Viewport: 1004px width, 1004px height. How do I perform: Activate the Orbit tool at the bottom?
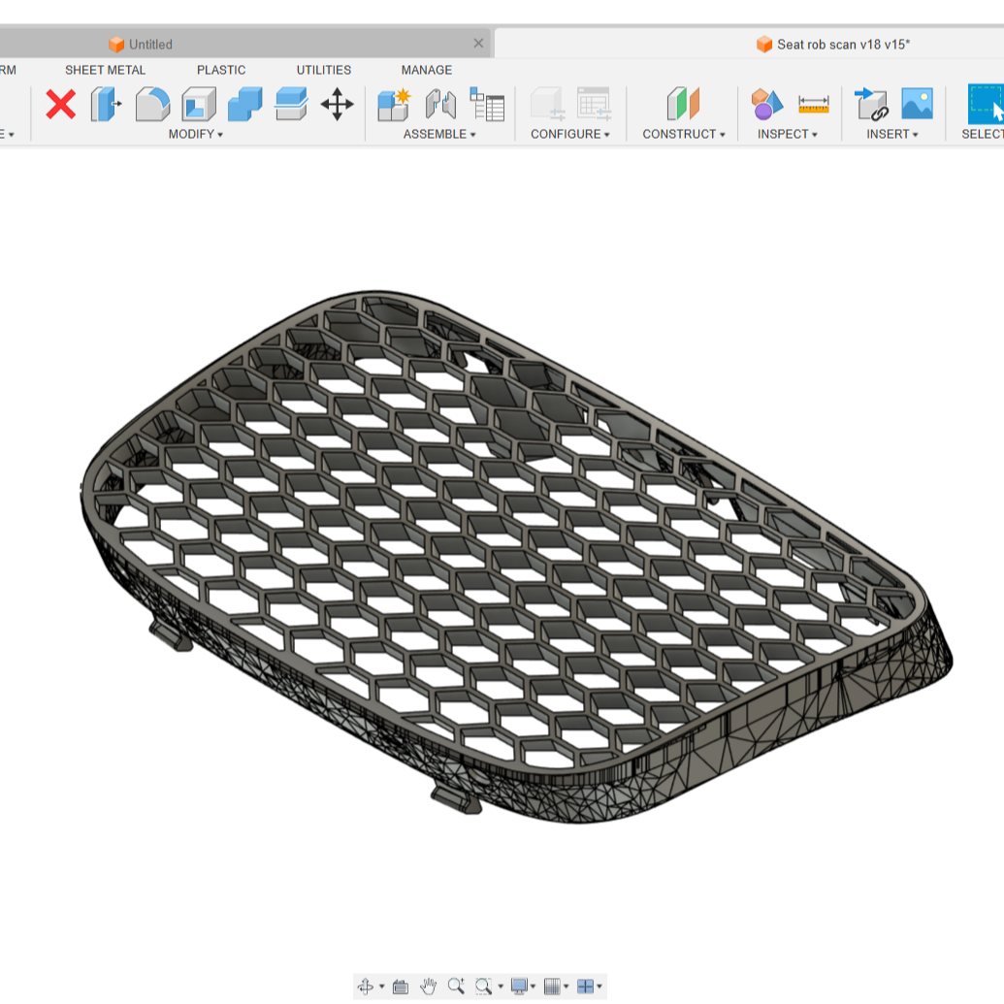pos(367,986)
